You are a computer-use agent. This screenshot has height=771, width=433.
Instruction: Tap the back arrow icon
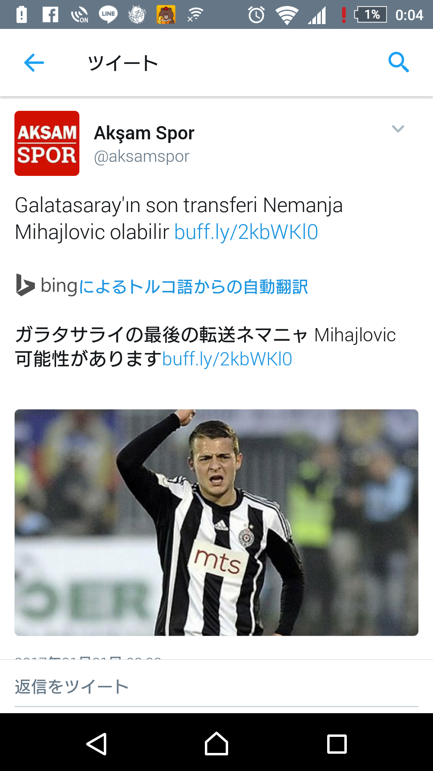tap(34, 63)
